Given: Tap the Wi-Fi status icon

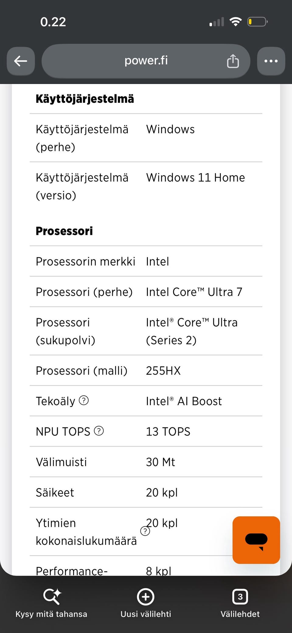Looking at the screenshot, I should [x=235, y=22].
